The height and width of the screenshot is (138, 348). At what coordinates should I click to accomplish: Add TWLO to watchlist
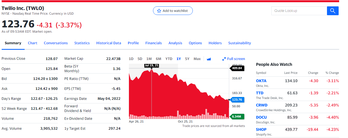173,11
